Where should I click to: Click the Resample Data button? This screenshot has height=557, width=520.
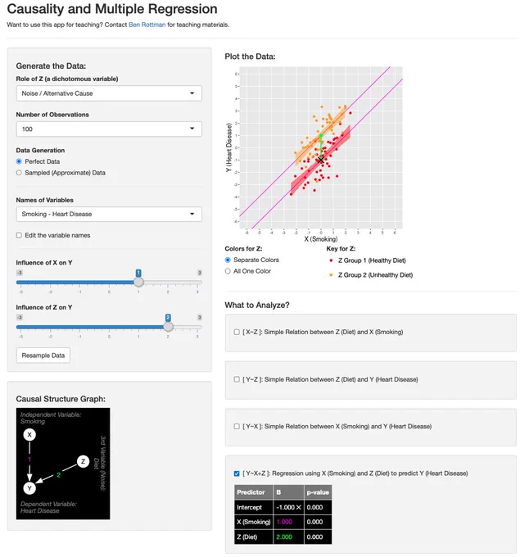tap(43, 355)
